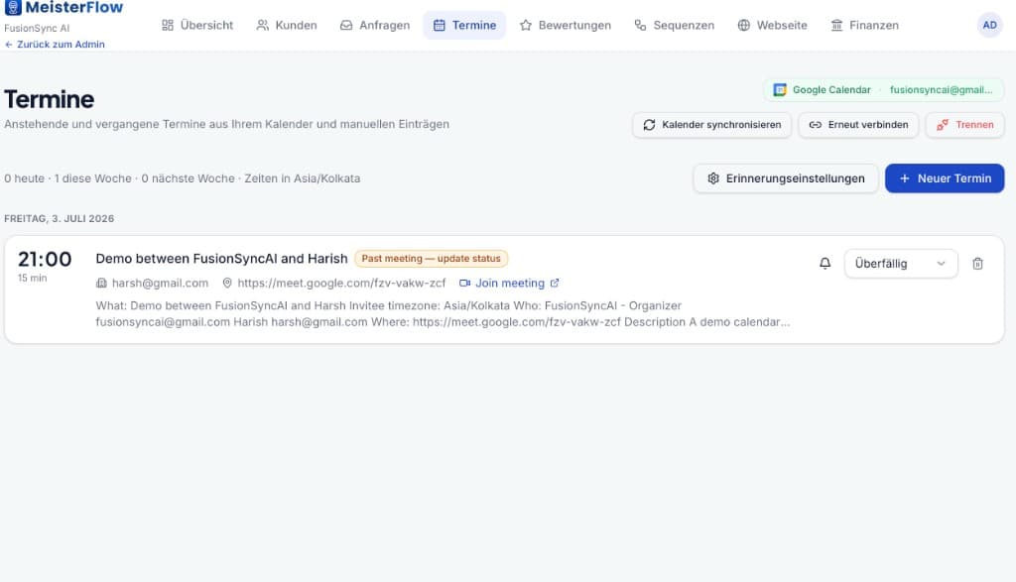Image resolution: width=1016 pixels, height=582 pixels.
Task: Click the appointment description text
Action: pos(443,314)
